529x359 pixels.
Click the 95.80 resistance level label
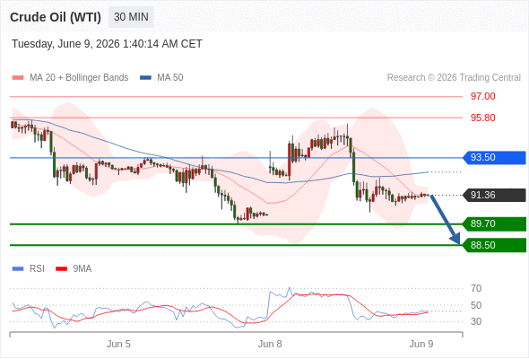tap(482, 118)
